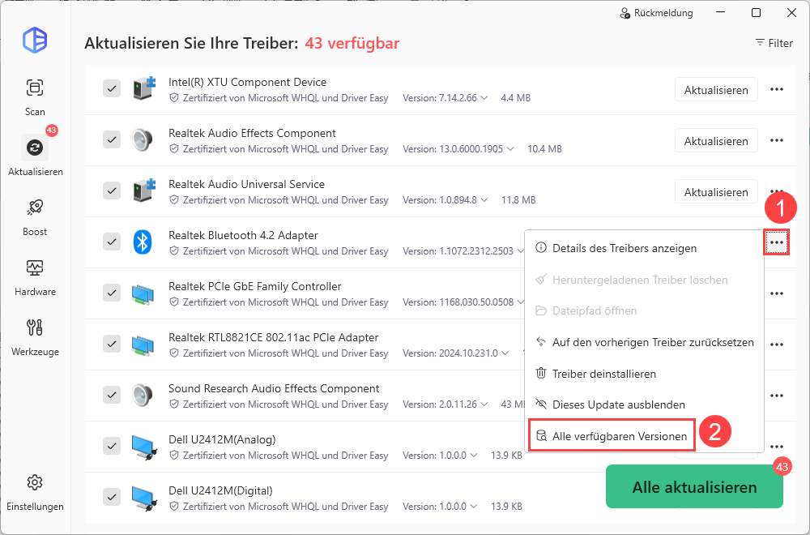Click three-dots menu of Realtek Bluetooth 4.2 Adapter

777,242
